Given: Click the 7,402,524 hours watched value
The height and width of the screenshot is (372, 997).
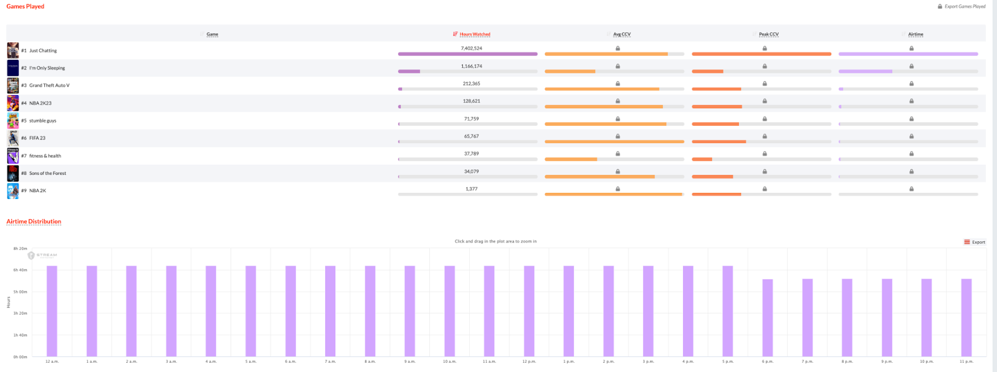Looking at the screenshot, I should point(472,48).
